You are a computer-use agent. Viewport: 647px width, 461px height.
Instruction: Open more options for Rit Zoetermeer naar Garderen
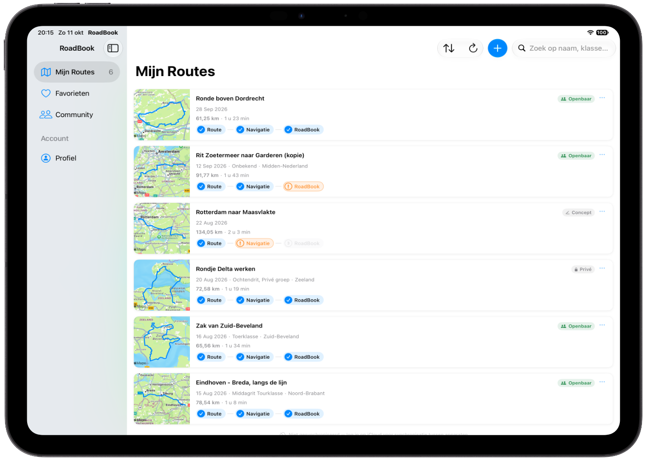click(602, 155)
